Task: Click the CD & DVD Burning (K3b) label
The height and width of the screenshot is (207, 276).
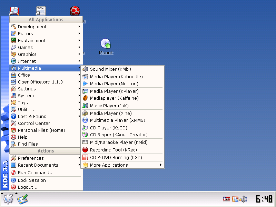Action: point(116,157)
